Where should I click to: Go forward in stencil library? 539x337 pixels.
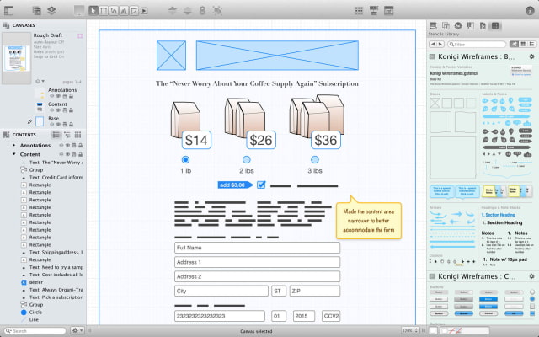(440, 45)
